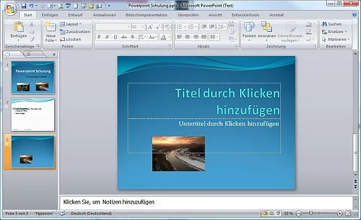The height and width of the screenshot is (220, 361).
Task: Open the font name combo box
Action: [113, 27]
